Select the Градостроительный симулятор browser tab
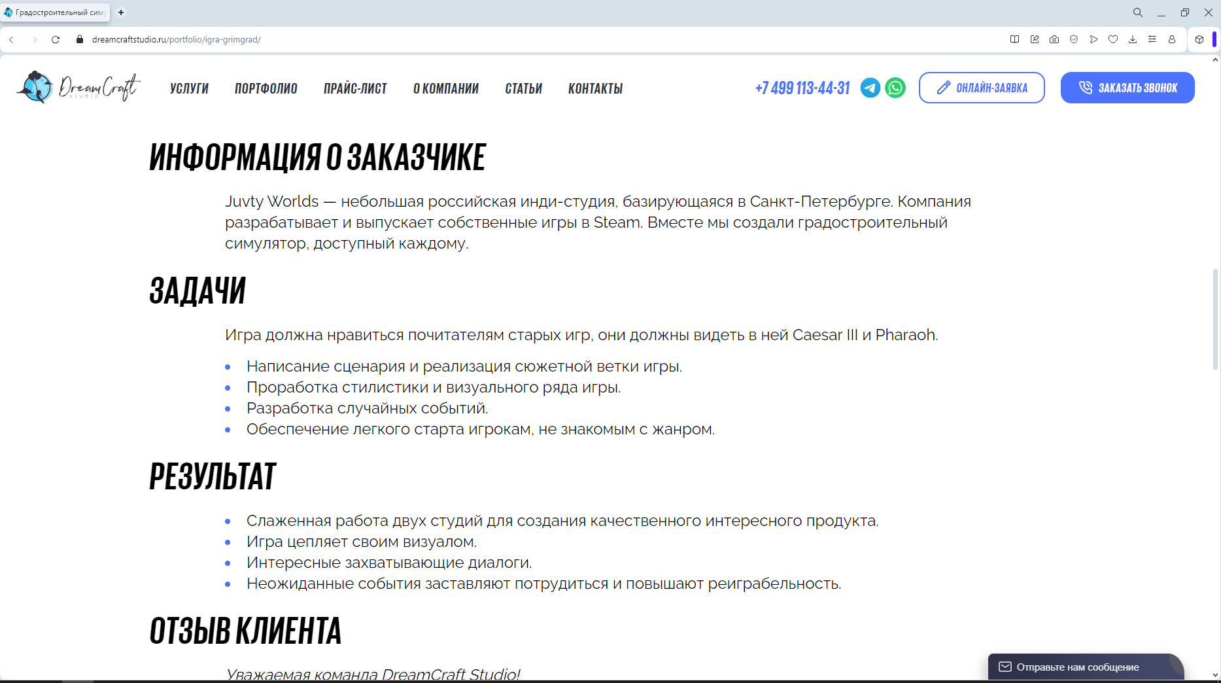 point(56,12)
